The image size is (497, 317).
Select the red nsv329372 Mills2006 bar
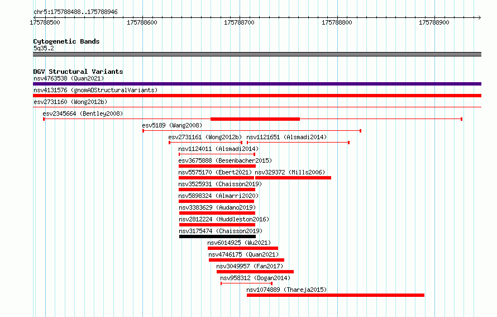tap(293, 178)
